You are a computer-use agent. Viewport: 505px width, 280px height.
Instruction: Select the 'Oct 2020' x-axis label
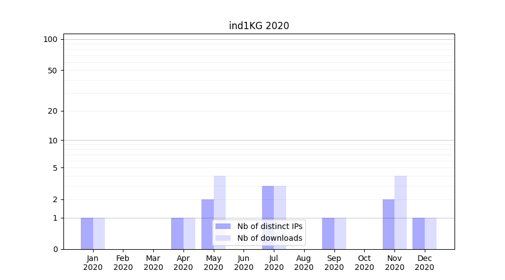(364, 263)
